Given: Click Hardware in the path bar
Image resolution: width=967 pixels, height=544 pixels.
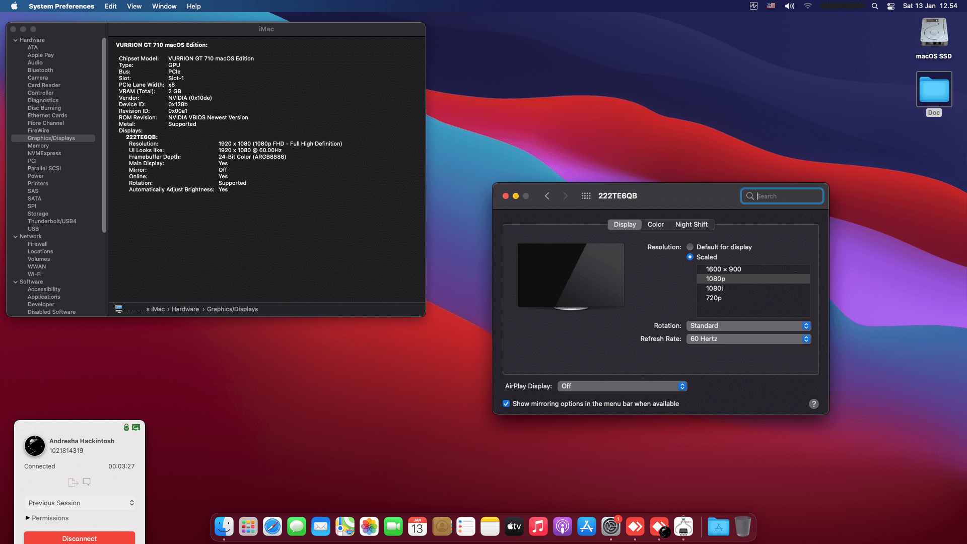Looking at the screenshot, I should coord(185,309).
